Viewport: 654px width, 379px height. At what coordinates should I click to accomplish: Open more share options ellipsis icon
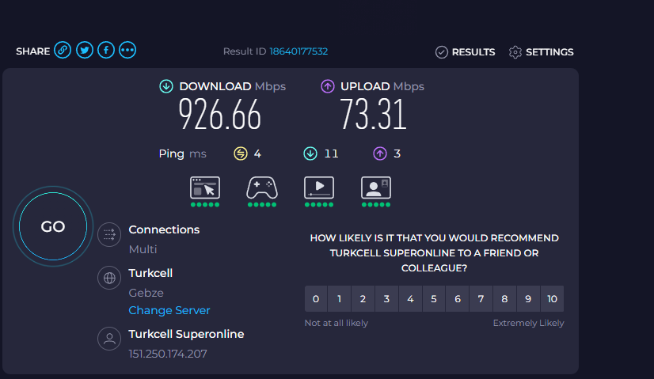click(127, 51)
